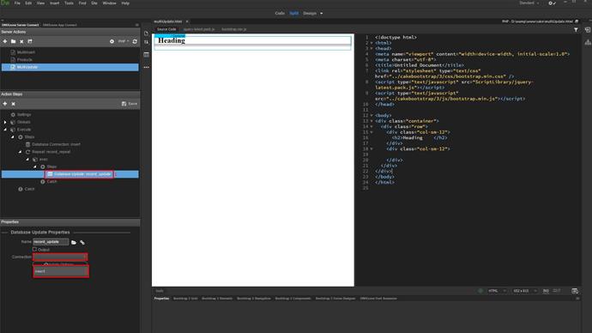Open the Help menu
592x333 pixels.
pyautogui.click(x=125, y=3)
